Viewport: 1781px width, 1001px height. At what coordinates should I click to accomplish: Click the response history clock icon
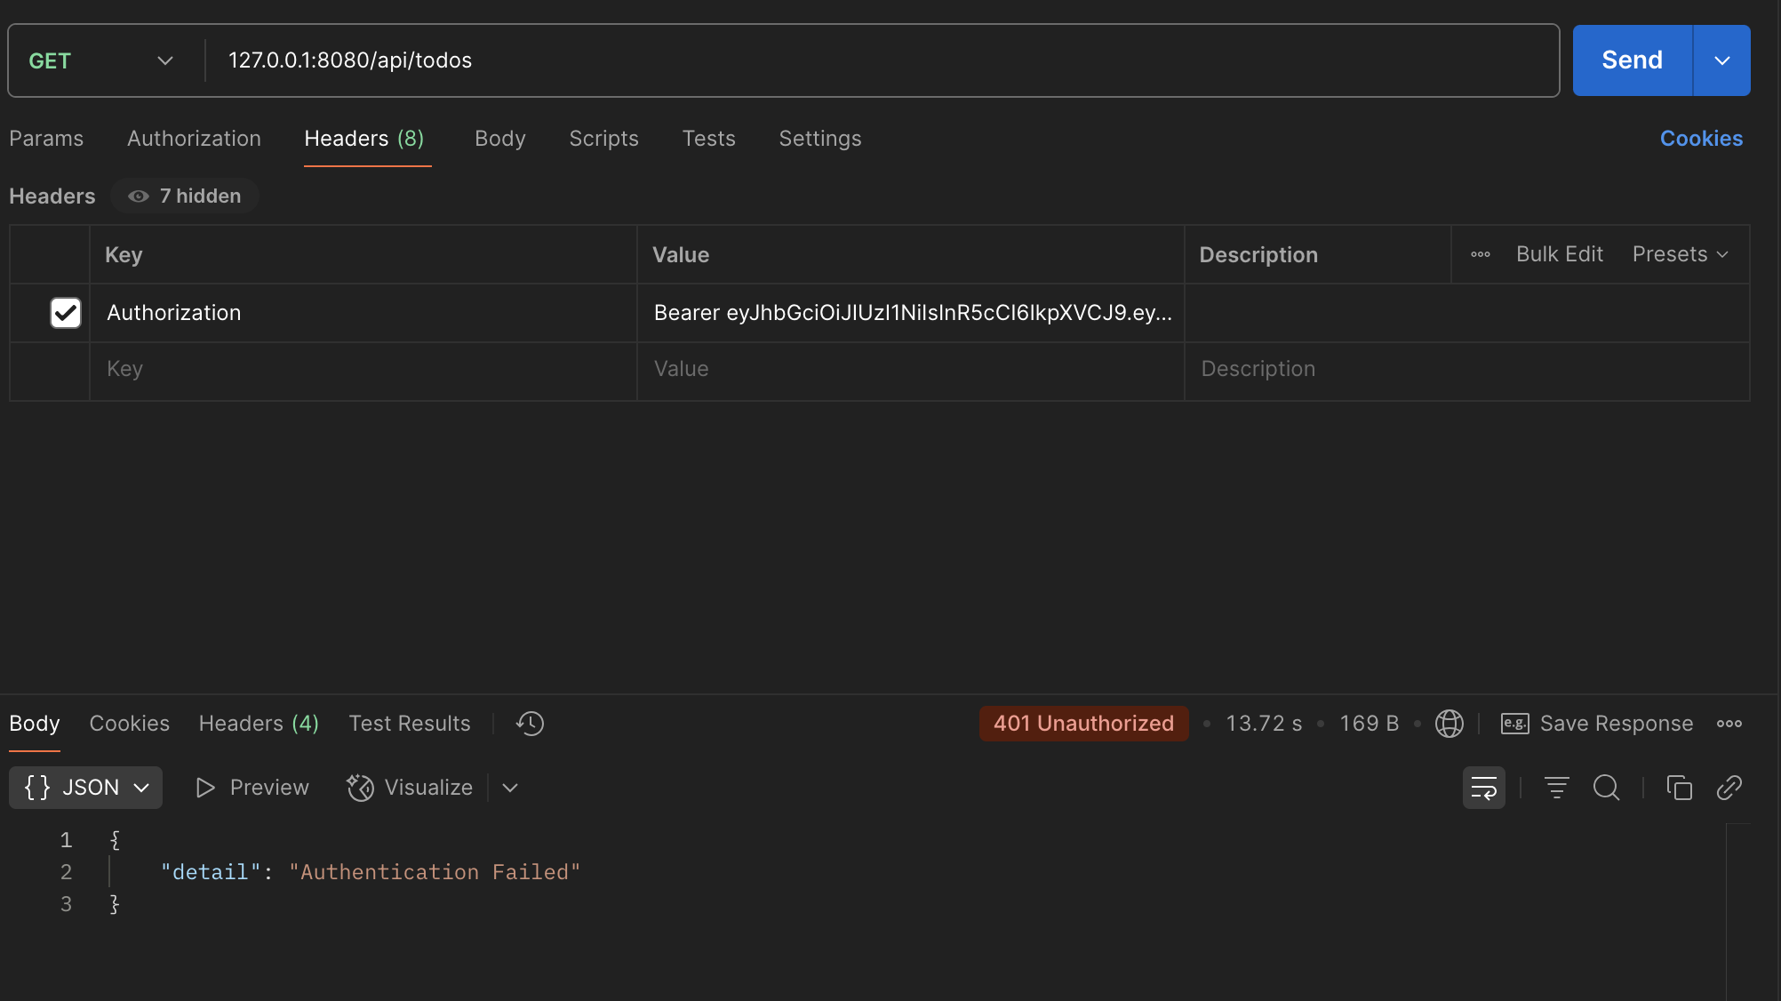click(530, 724)
